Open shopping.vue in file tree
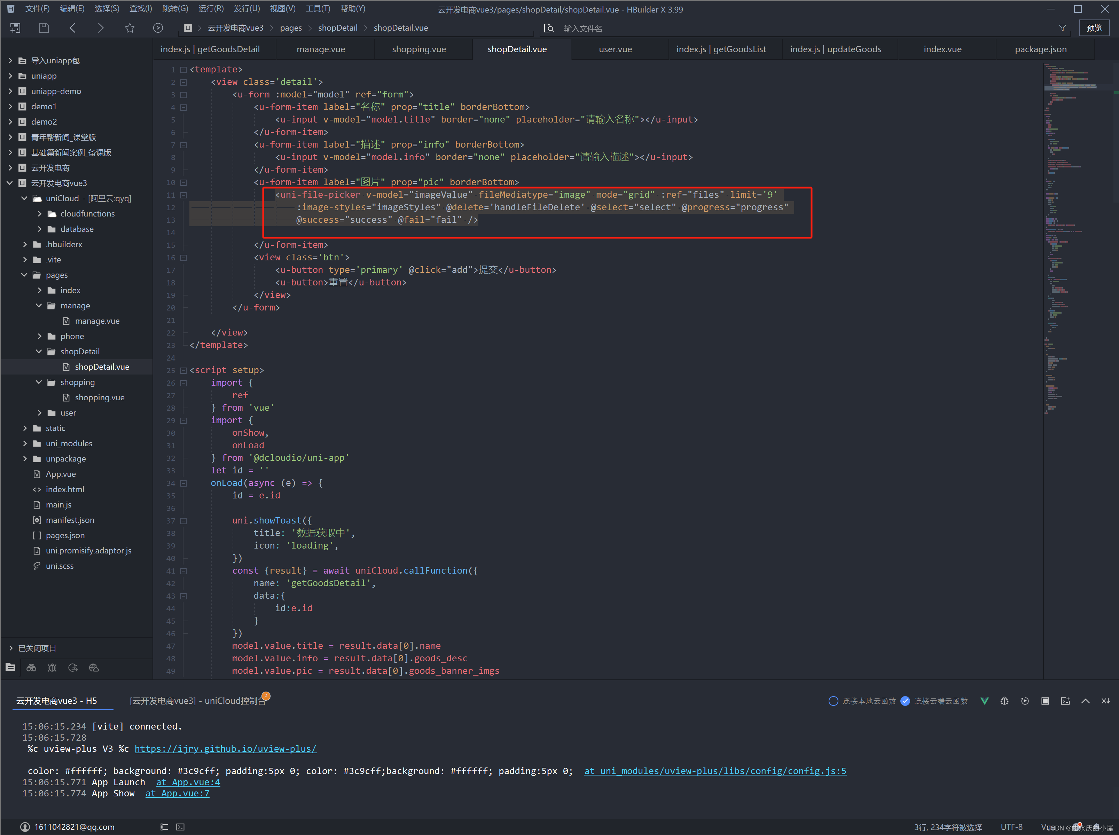 (100, 397)
